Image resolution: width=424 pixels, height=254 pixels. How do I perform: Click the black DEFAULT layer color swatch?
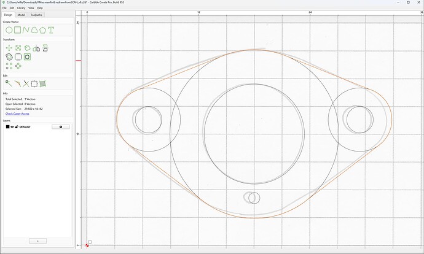tap(7, 127)
